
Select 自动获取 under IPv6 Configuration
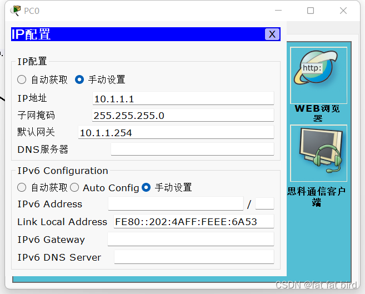point(22,187)
